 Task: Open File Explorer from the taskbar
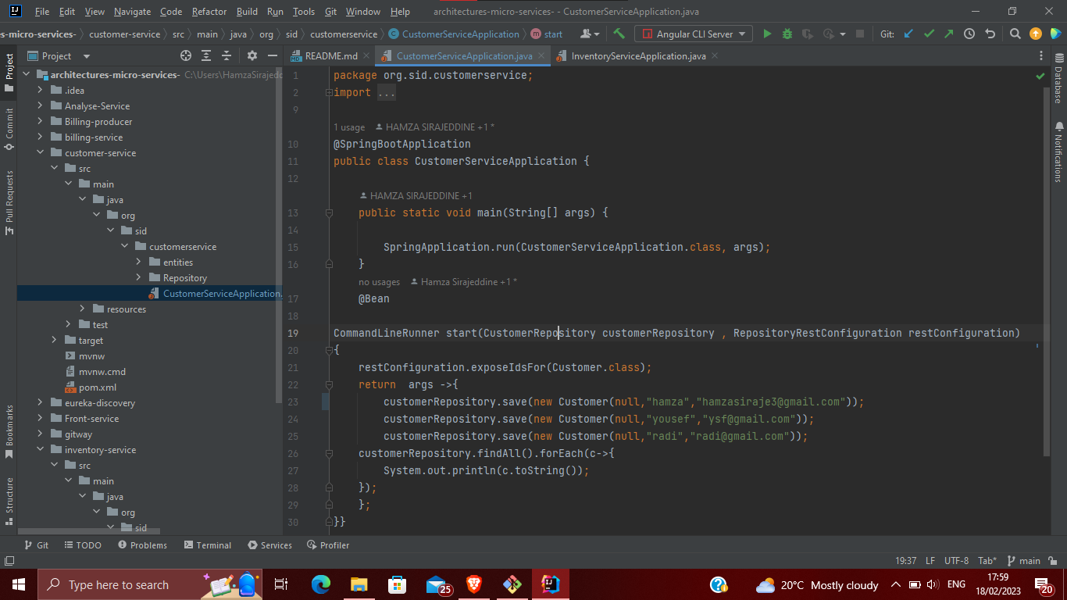359,584
